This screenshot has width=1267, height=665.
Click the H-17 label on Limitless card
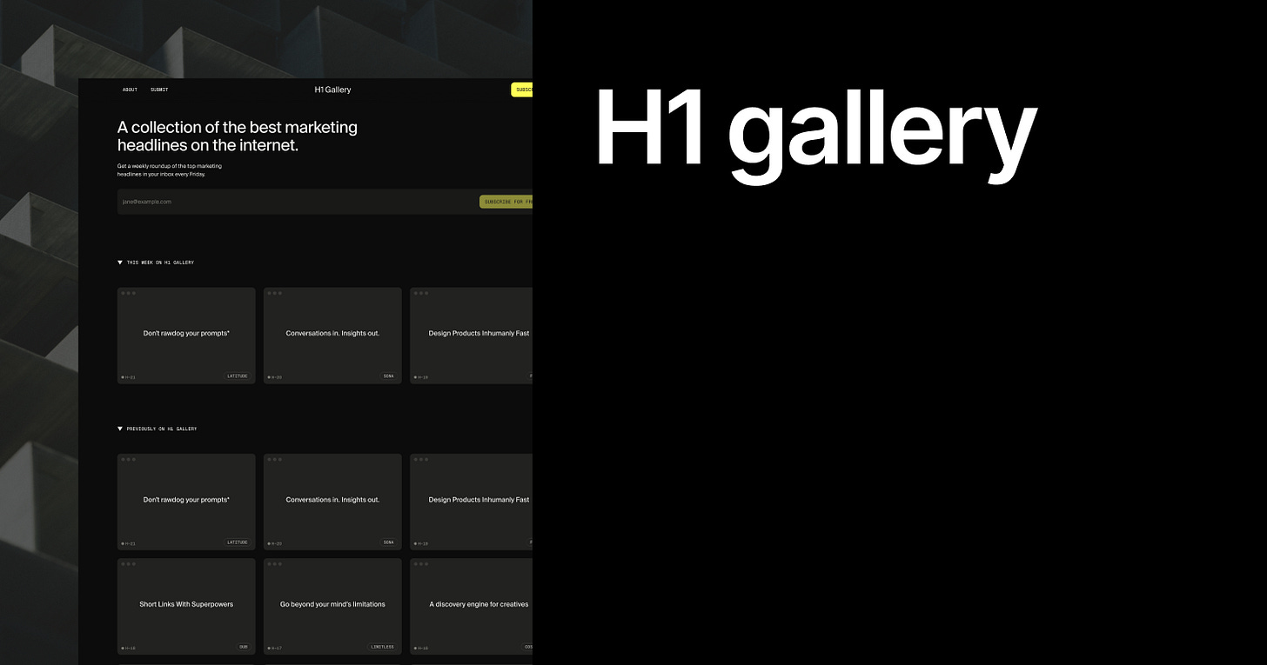pyautogui.click(x=275, y=648)
